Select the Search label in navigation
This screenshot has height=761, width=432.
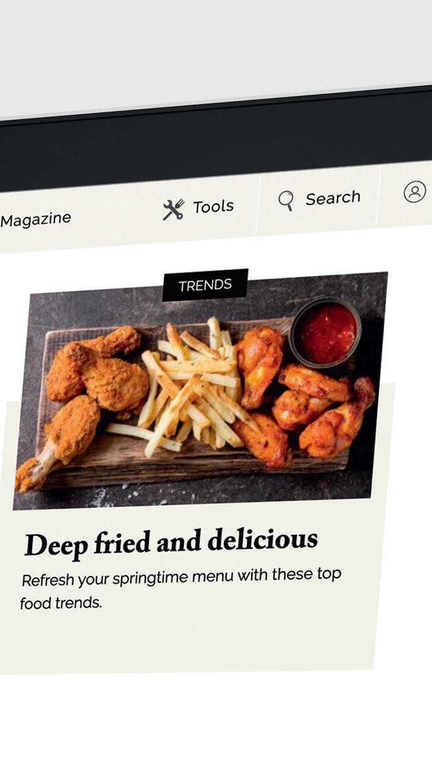click(333, 198)
